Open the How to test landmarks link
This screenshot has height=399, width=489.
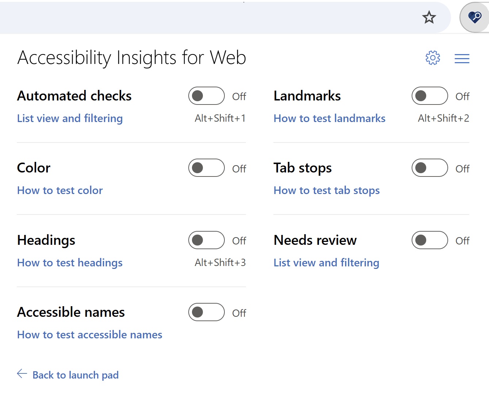(330, 118)
